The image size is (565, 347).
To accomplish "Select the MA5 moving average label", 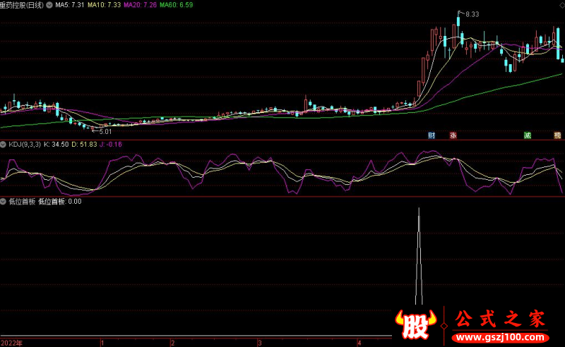I will coord(69,5).
